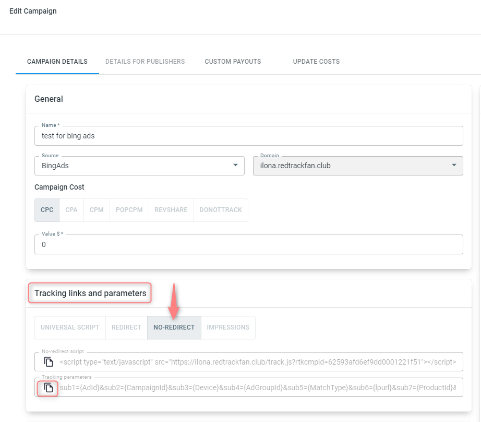The height and width of the screenshot is (422, 481).
Task: Click the Tracking links and parameters heading
Action: [90, 294]
